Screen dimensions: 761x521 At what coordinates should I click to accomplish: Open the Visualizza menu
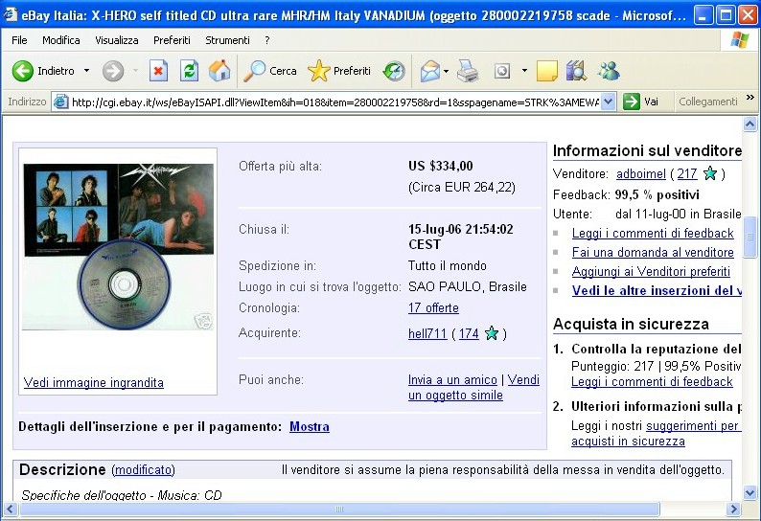click(x=117, y=40)
